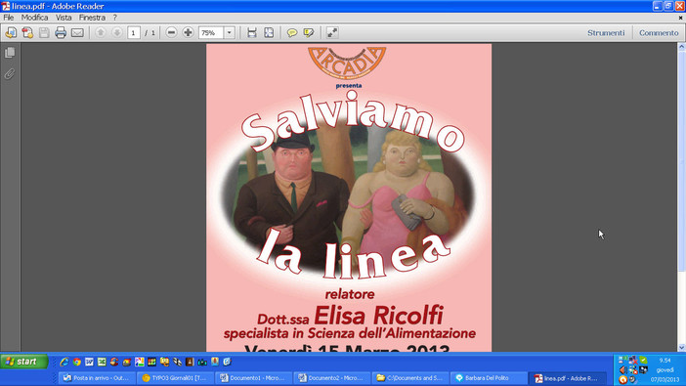Click linea.pdf Adobe Reader taskbar button

click(567, 378)
